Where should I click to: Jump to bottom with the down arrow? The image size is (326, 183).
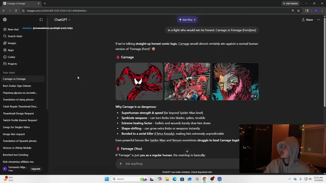click(x=187, y=151)
